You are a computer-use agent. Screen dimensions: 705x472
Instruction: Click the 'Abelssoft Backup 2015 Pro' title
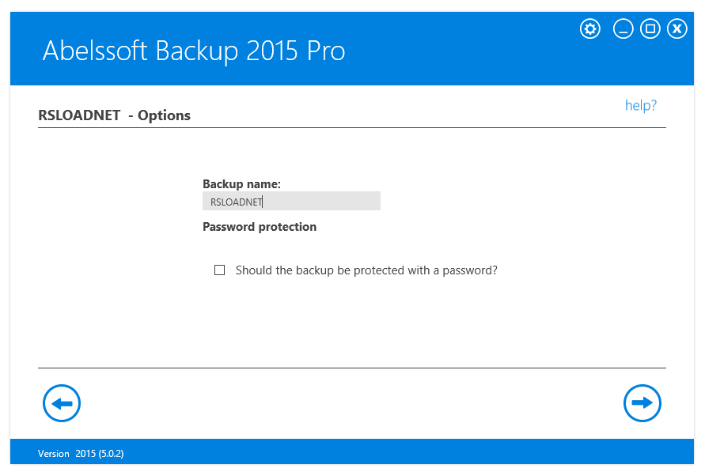194,51
